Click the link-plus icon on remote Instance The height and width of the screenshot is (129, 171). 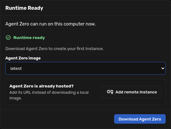point(110,92)
